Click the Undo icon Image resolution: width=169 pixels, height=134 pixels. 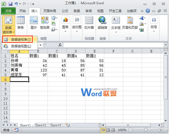16,4
